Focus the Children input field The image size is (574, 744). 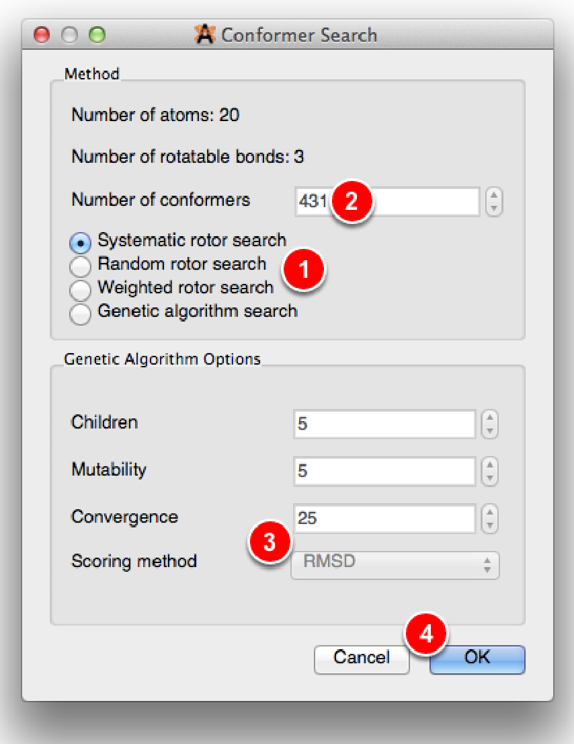click(384, 424)
